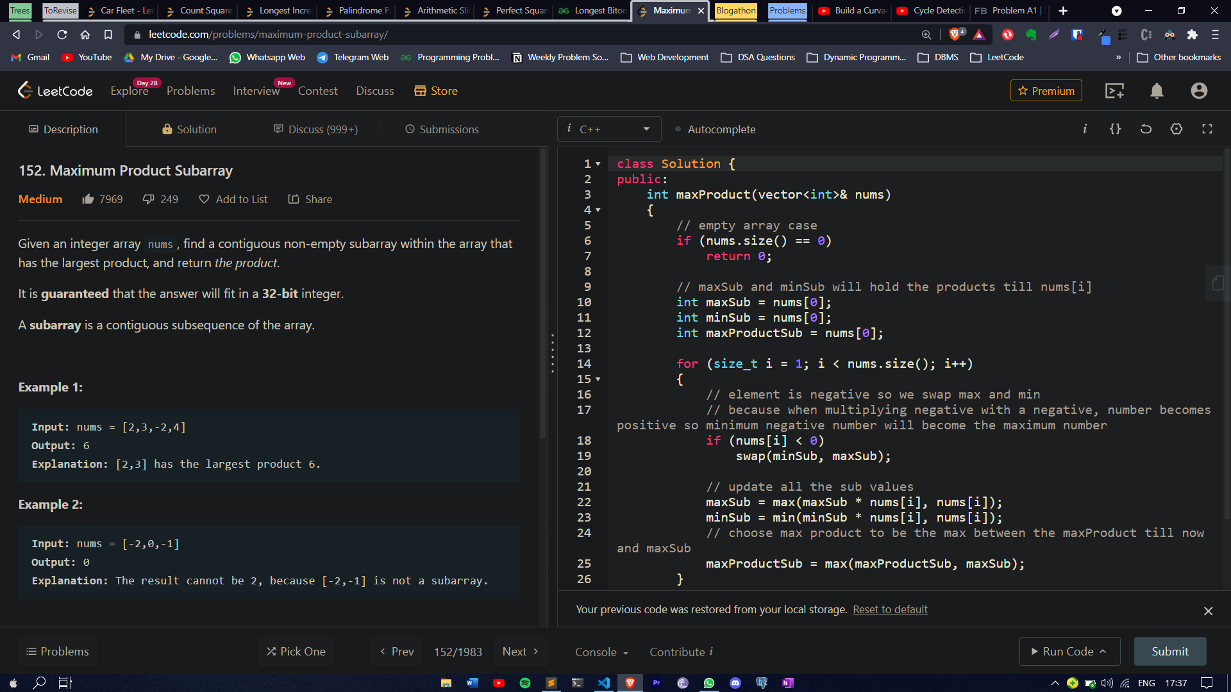This screenshot has height=692, width=1231.
Task: Open notifications via the bell icon
Action: 1157,91
